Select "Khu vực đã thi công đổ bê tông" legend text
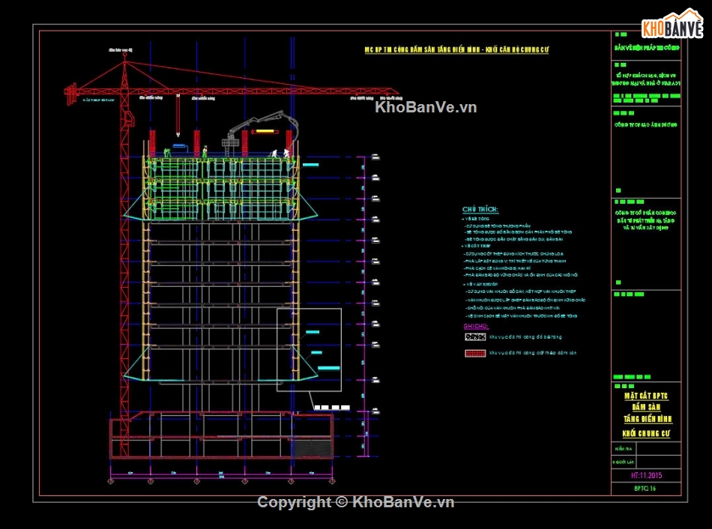Screen dimensions: 712x529 coord(525,337)
